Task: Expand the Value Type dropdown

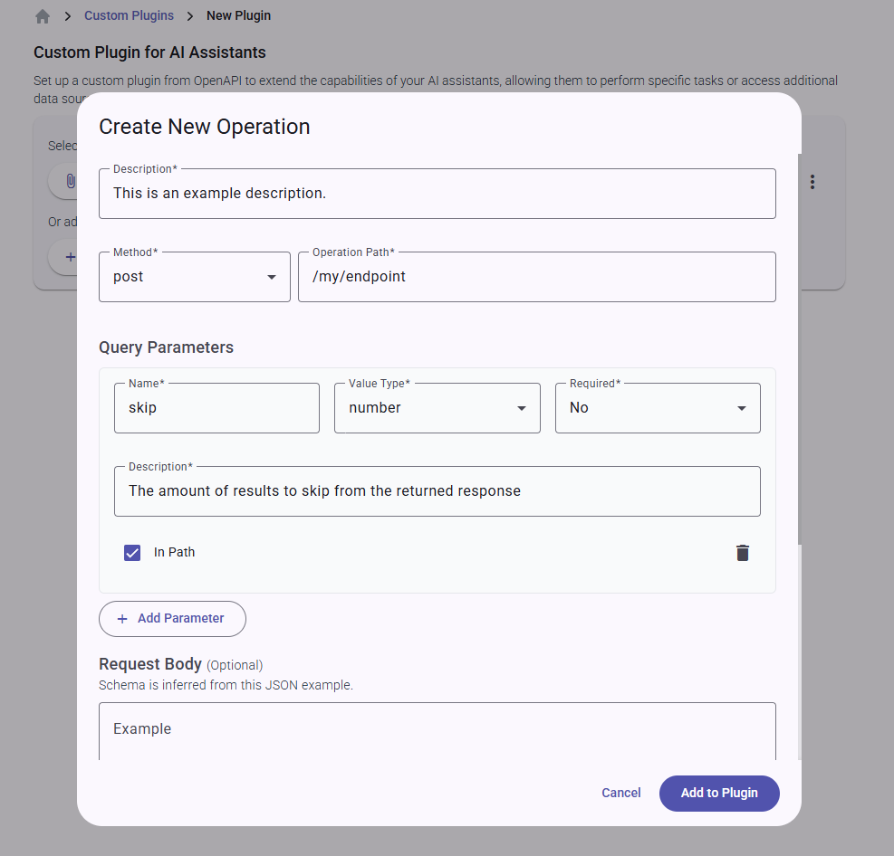Action: click(437, 408)
